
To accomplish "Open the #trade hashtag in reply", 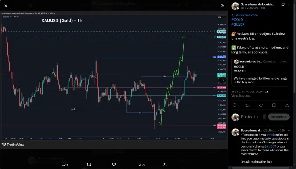I will 271,135.
